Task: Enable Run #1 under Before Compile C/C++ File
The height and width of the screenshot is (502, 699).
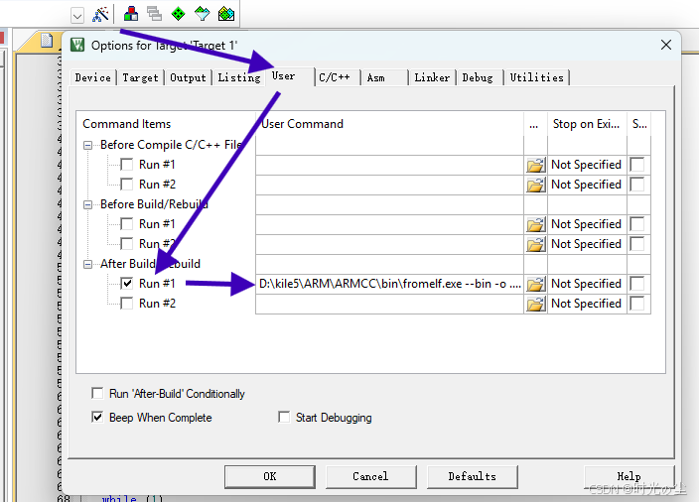Action: coord(127,165)
